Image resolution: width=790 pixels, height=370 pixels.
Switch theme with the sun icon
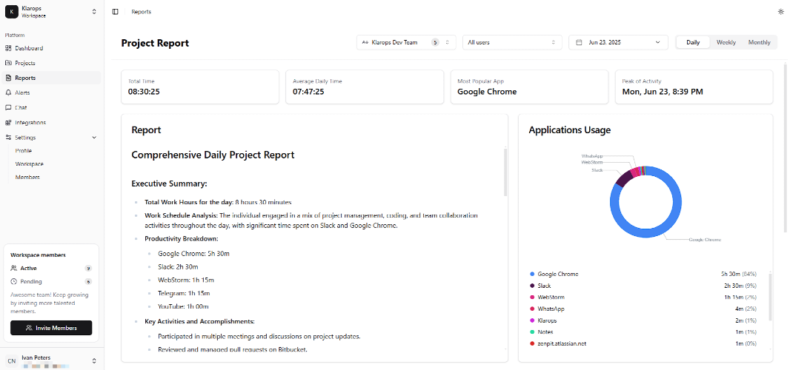[x=781, y=12]
